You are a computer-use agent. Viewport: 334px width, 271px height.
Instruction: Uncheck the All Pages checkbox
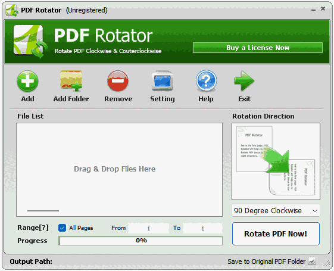click(62, 228)
